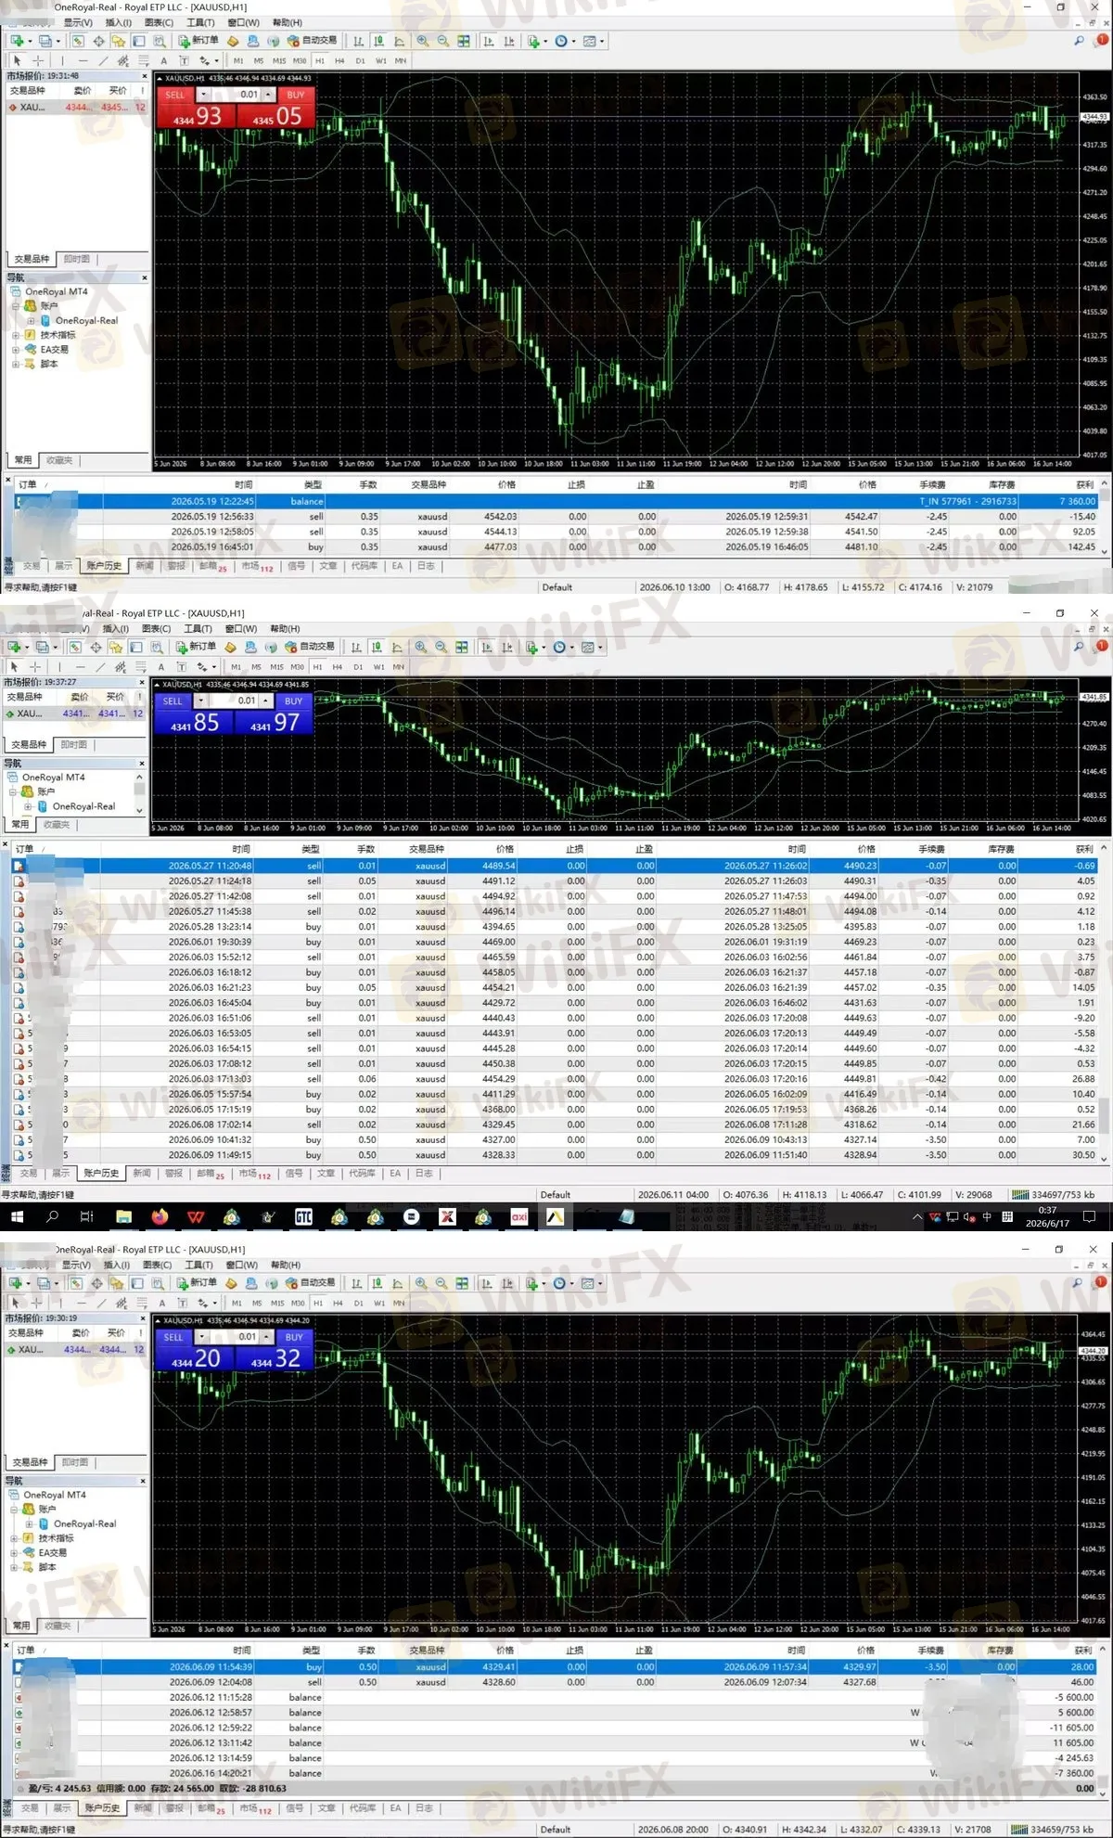Expand EA交易 node in bottom Navigator tree

(x=14, y=1552)
